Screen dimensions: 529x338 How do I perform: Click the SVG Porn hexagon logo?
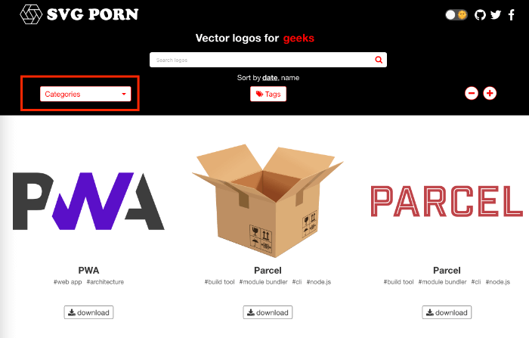pyautogui.click(x=31, y=14)
